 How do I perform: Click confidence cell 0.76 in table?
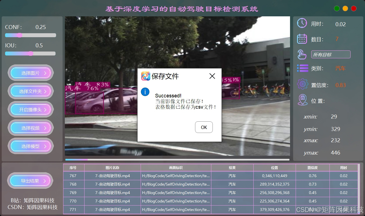pos(313,176)
